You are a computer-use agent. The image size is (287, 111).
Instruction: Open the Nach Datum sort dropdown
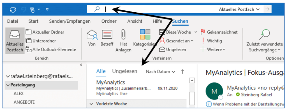point(160,72)
